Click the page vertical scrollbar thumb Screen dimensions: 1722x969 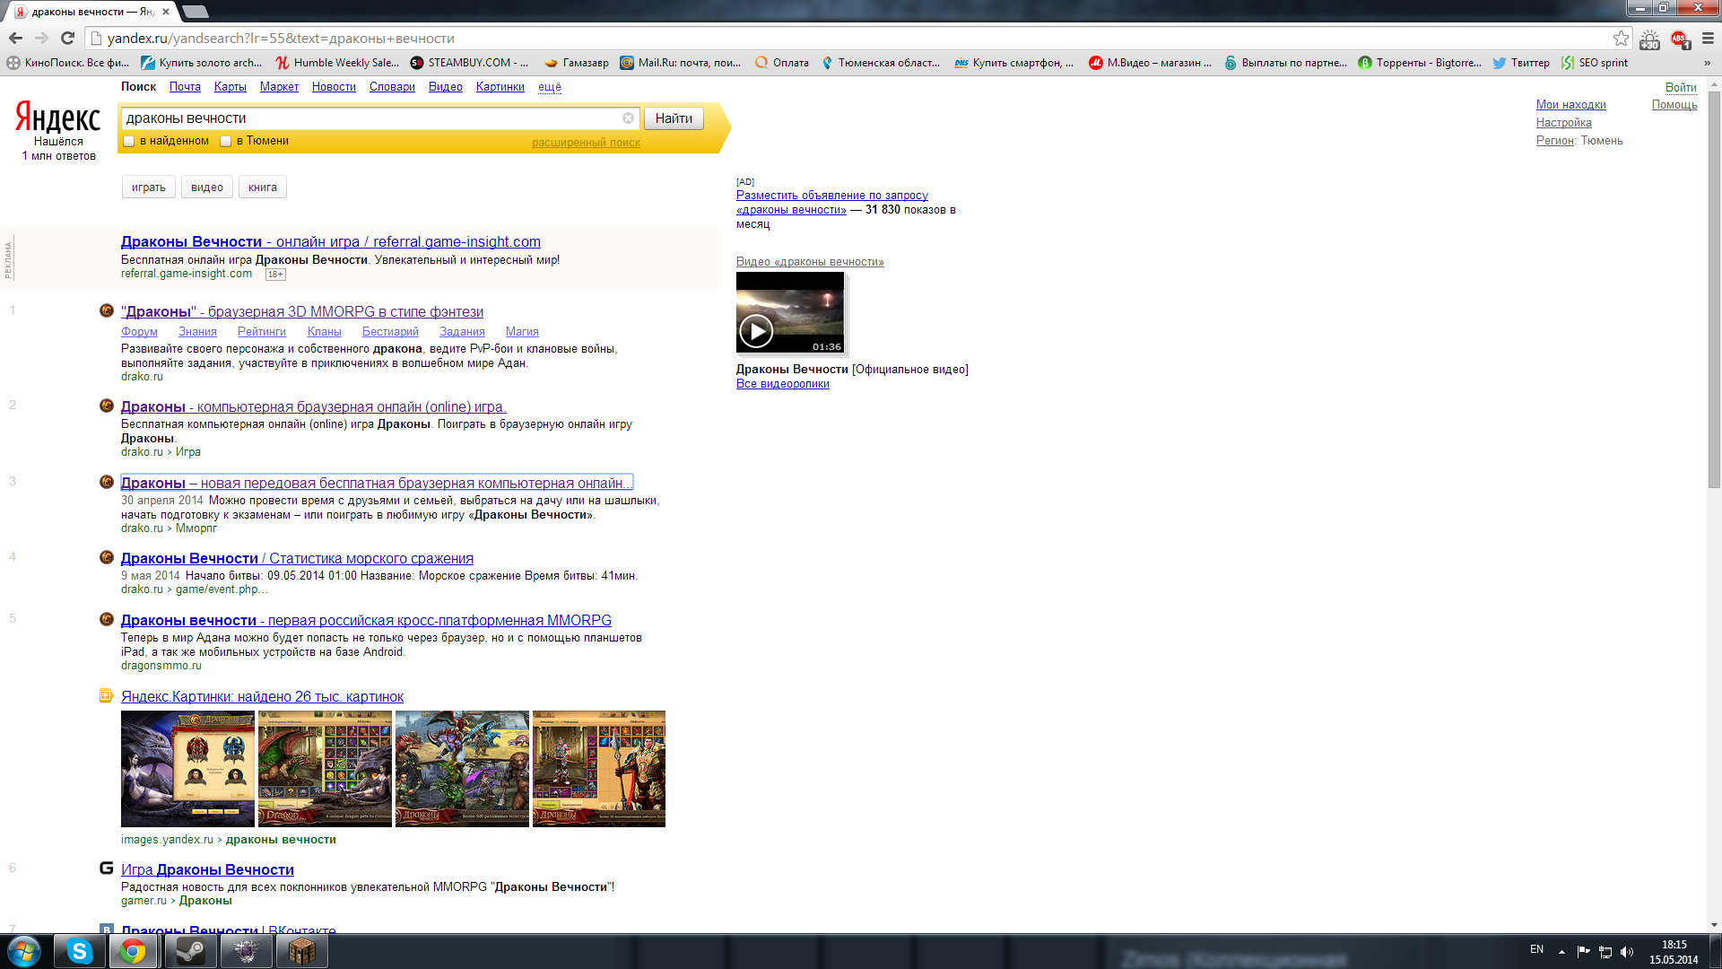1714,287
